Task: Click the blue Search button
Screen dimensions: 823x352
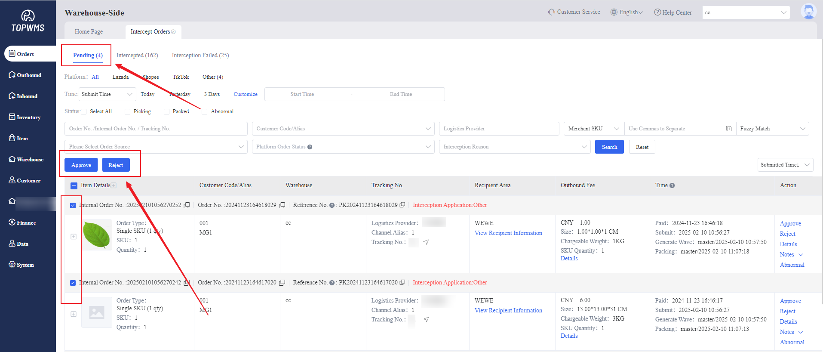Action: 609,147
